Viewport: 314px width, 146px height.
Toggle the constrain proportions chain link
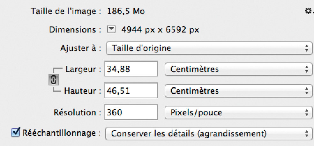point(53,80)
